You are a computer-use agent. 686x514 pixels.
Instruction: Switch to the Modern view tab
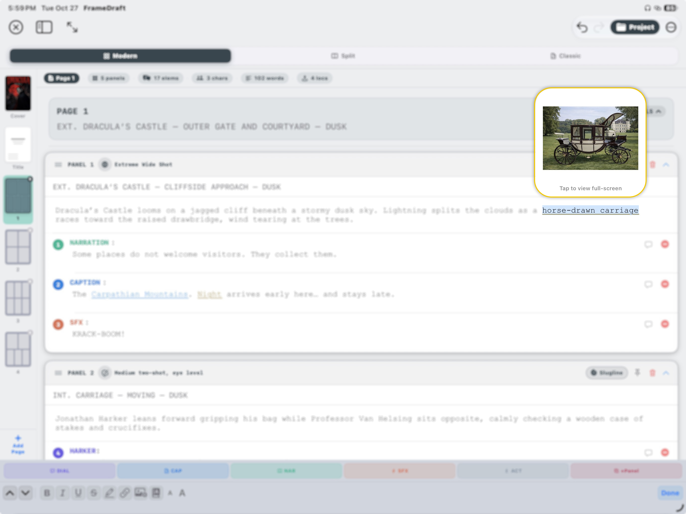(x=120, y=56)
